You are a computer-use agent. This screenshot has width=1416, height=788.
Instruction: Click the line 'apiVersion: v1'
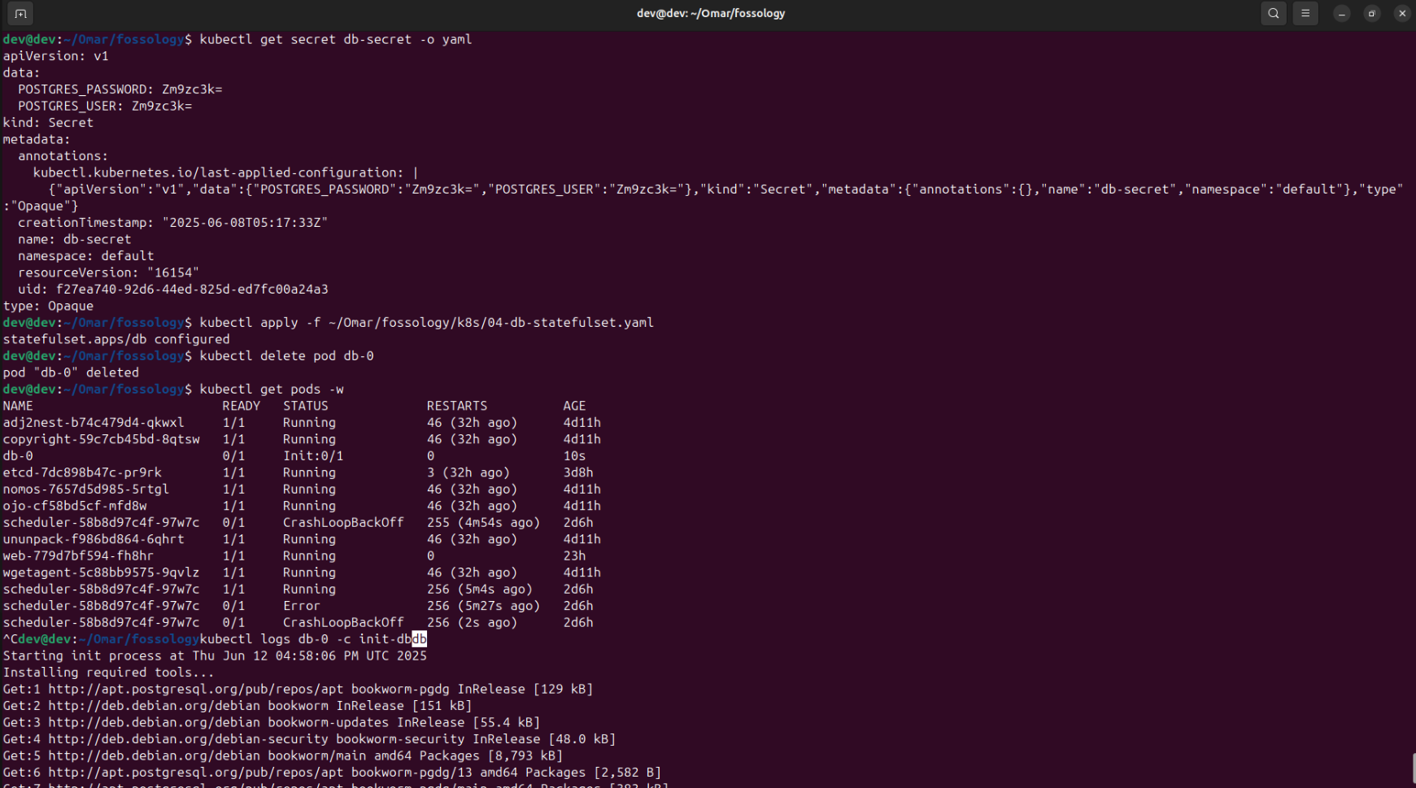55,56
